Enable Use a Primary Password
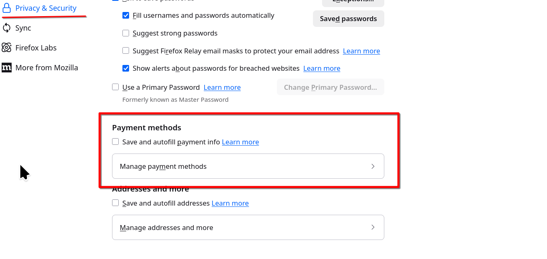Image resolution: width=547 pixels, height=259 pixels. click(x=115, y=87)
